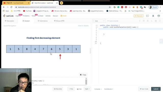The width and height of the screenshot is (163, 92).
Task: Click the Paused profile button
Action: tap(153, 7)
